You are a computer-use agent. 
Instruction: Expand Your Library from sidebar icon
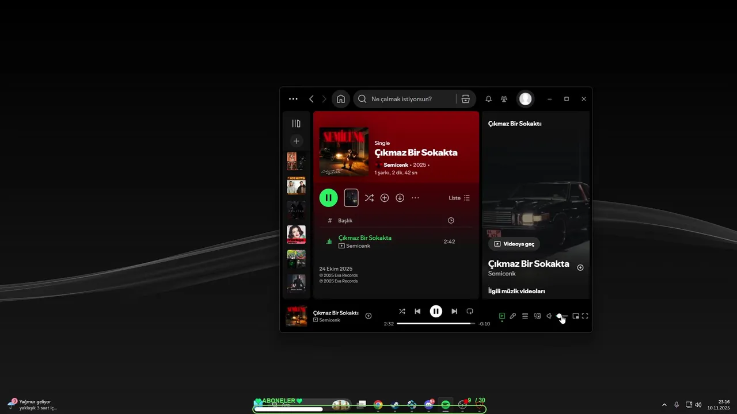pyautogui.click(x=296, y=124)
